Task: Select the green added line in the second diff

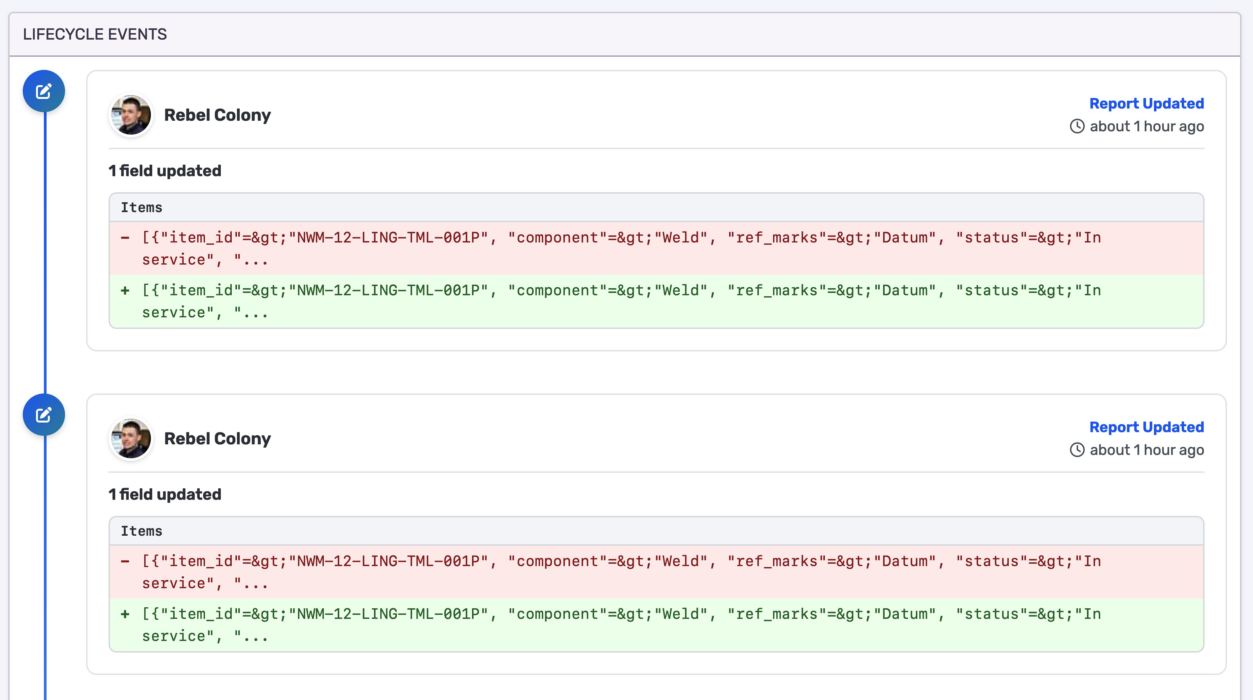Action: 621,625
